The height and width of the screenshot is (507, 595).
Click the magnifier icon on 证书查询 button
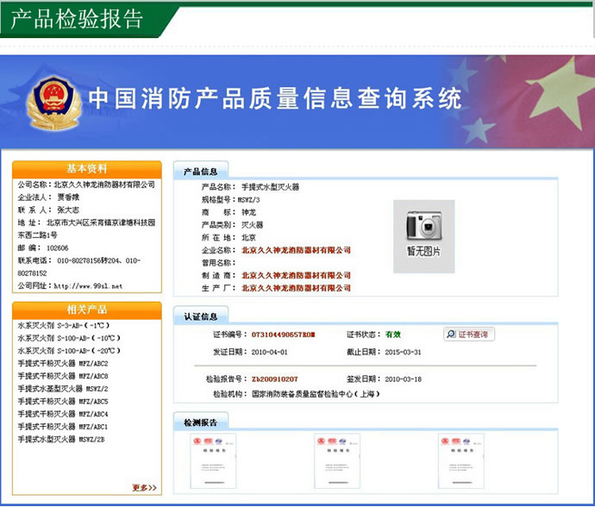(451, 335)
